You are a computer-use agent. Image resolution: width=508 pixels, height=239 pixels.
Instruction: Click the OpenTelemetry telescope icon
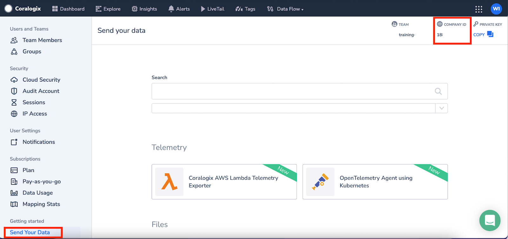pyautogui.click(x=320, y=182)
